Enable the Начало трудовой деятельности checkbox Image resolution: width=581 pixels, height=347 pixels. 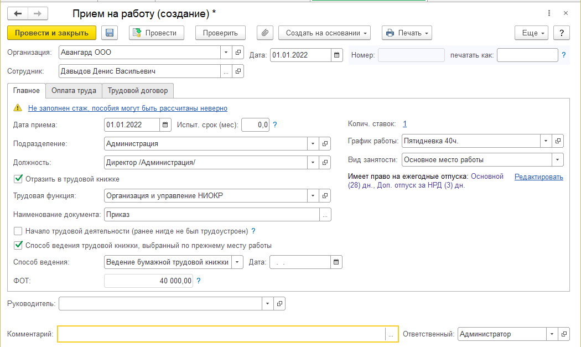point(18,231)
